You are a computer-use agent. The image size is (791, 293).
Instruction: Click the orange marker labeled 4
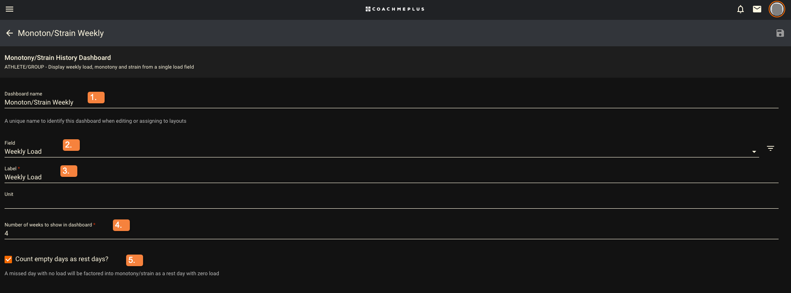coord(121,225)
